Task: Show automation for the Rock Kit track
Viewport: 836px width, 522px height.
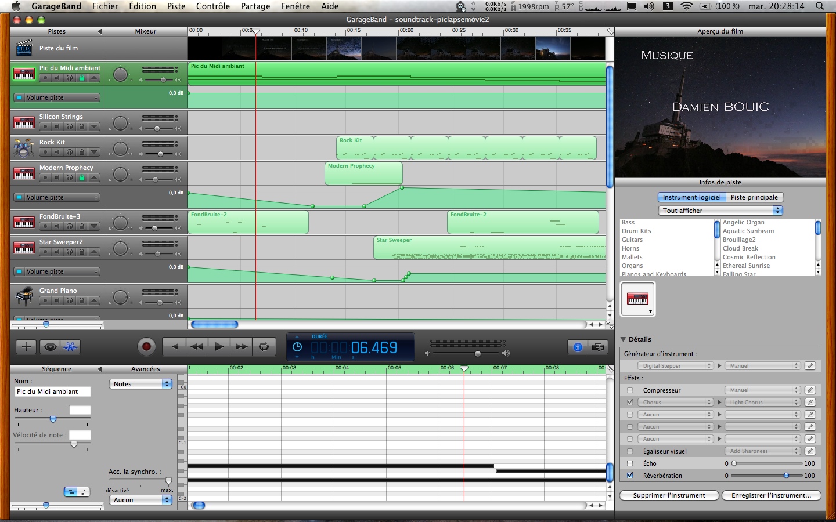Action: tap(94, 152)
